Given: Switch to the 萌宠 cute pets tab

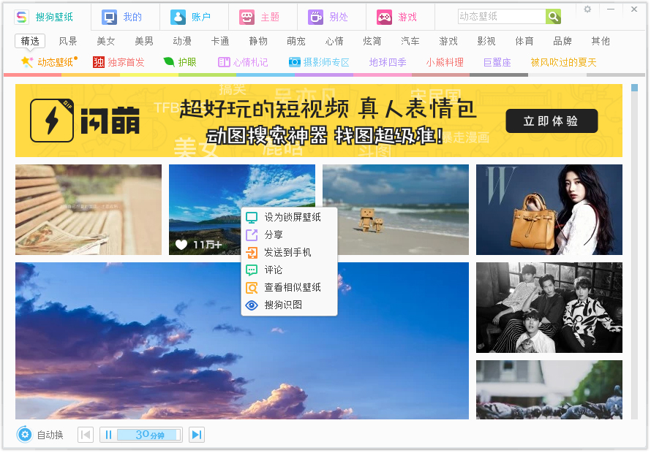Looking at the screenshot, I should tap(296, 42).
